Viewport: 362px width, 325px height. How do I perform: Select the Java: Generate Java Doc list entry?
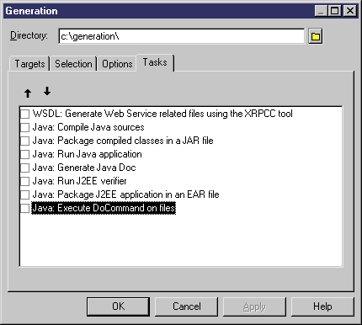84,168
